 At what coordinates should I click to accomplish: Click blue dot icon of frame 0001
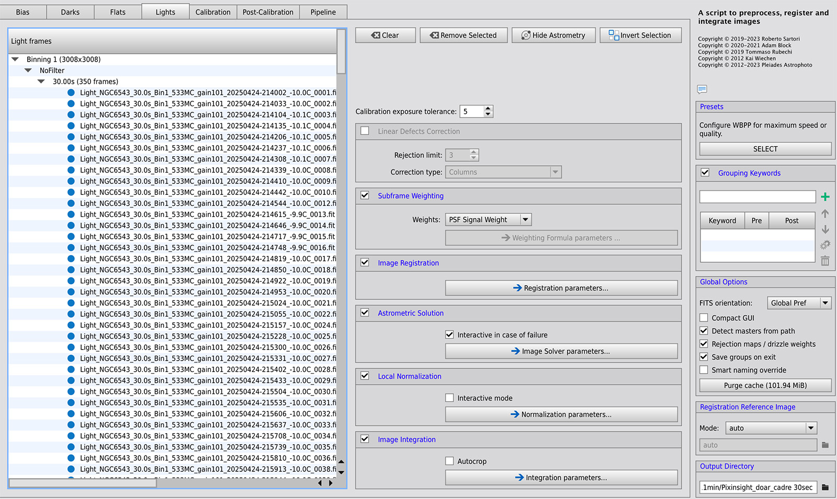coord(71,92)
